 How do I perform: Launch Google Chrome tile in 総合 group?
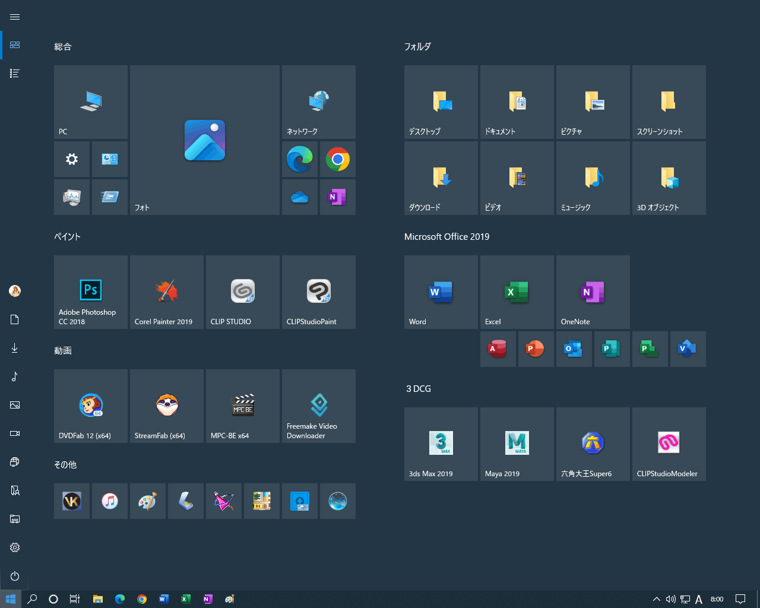click(338, 159)
